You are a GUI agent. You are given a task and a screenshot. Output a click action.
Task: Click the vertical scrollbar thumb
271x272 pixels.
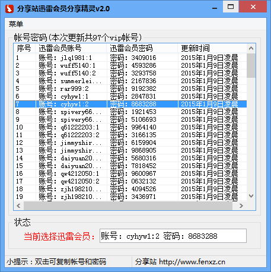(251, 65)
